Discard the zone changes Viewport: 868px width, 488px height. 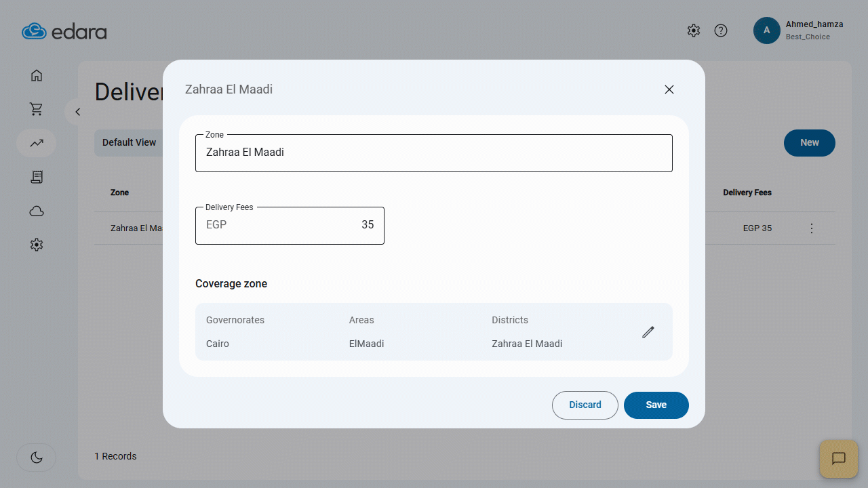[585, 405]
